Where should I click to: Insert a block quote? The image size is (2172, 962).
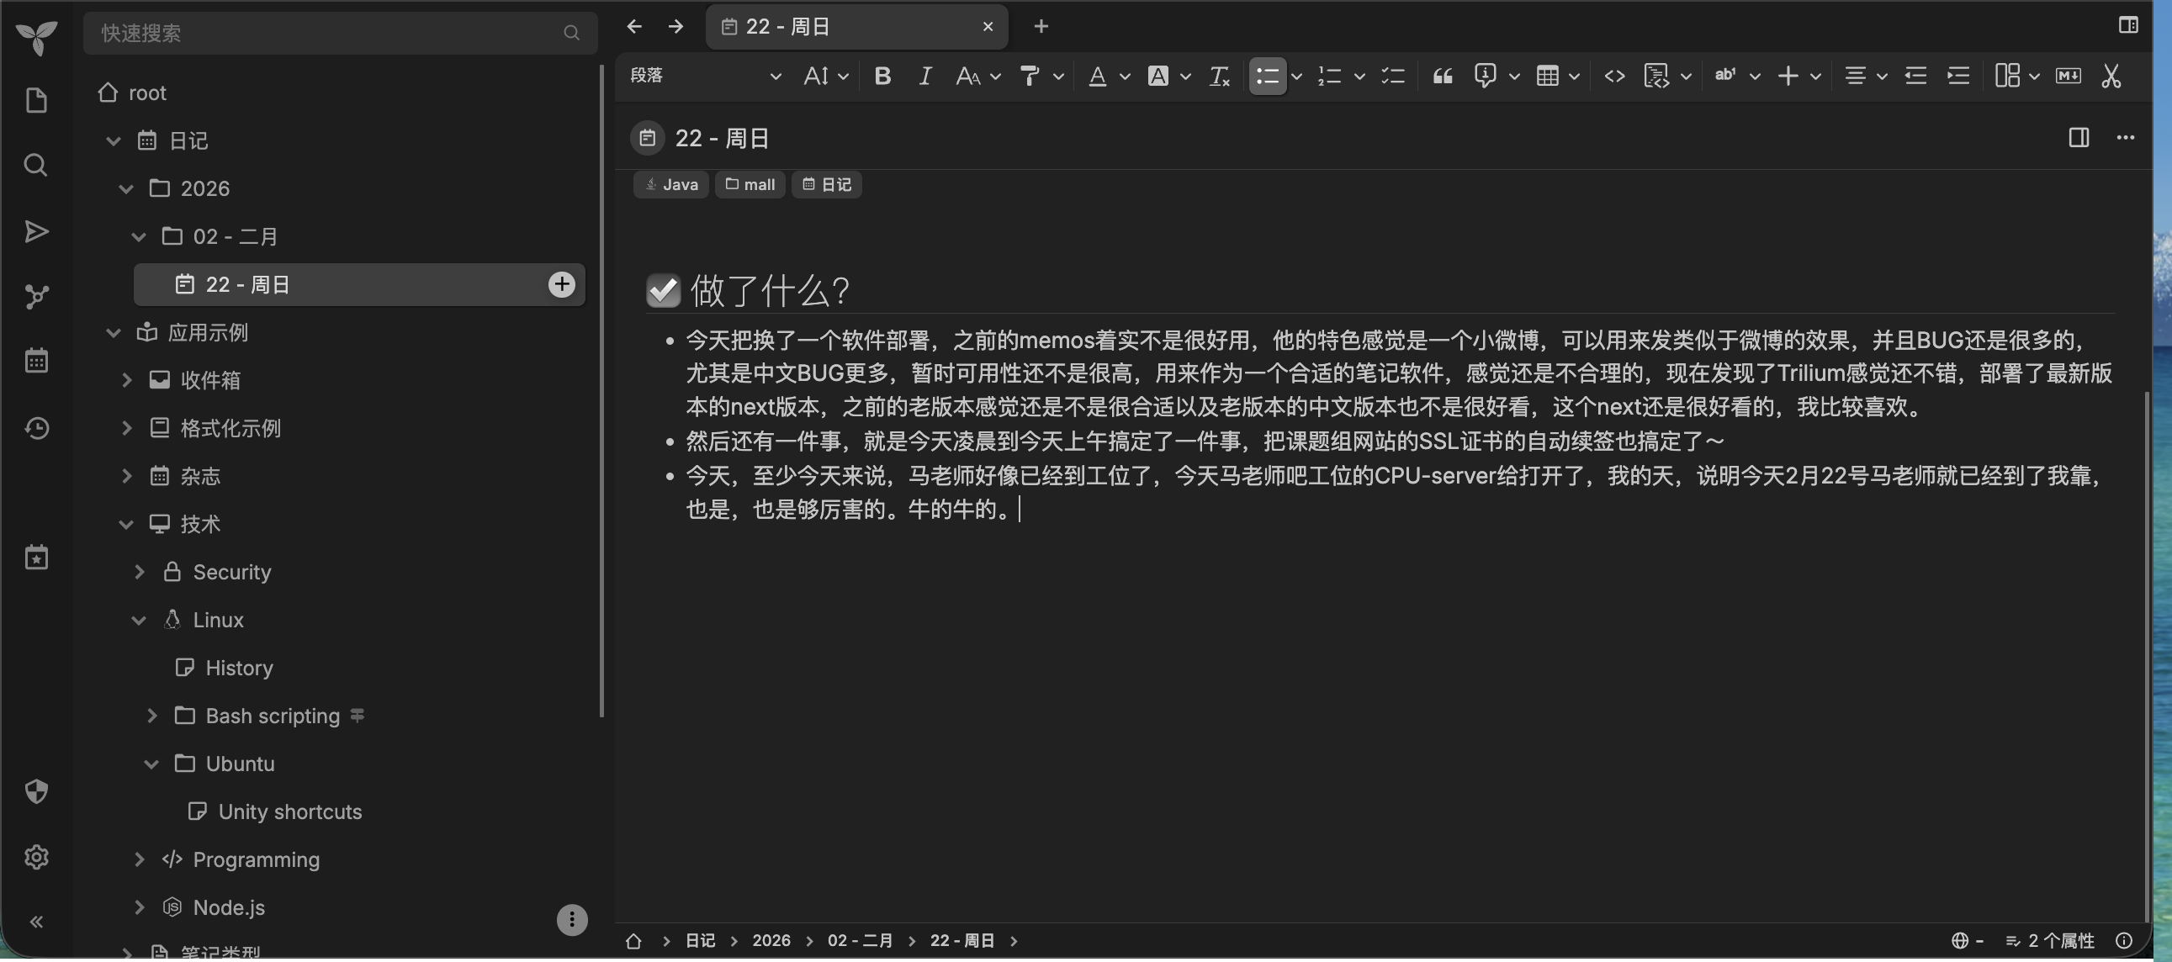point(1443,76)
